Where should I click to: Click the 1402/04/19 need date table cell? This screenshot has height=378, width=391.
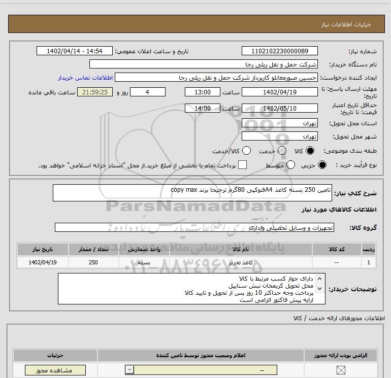pyautogui.click(x=43, y=262)
